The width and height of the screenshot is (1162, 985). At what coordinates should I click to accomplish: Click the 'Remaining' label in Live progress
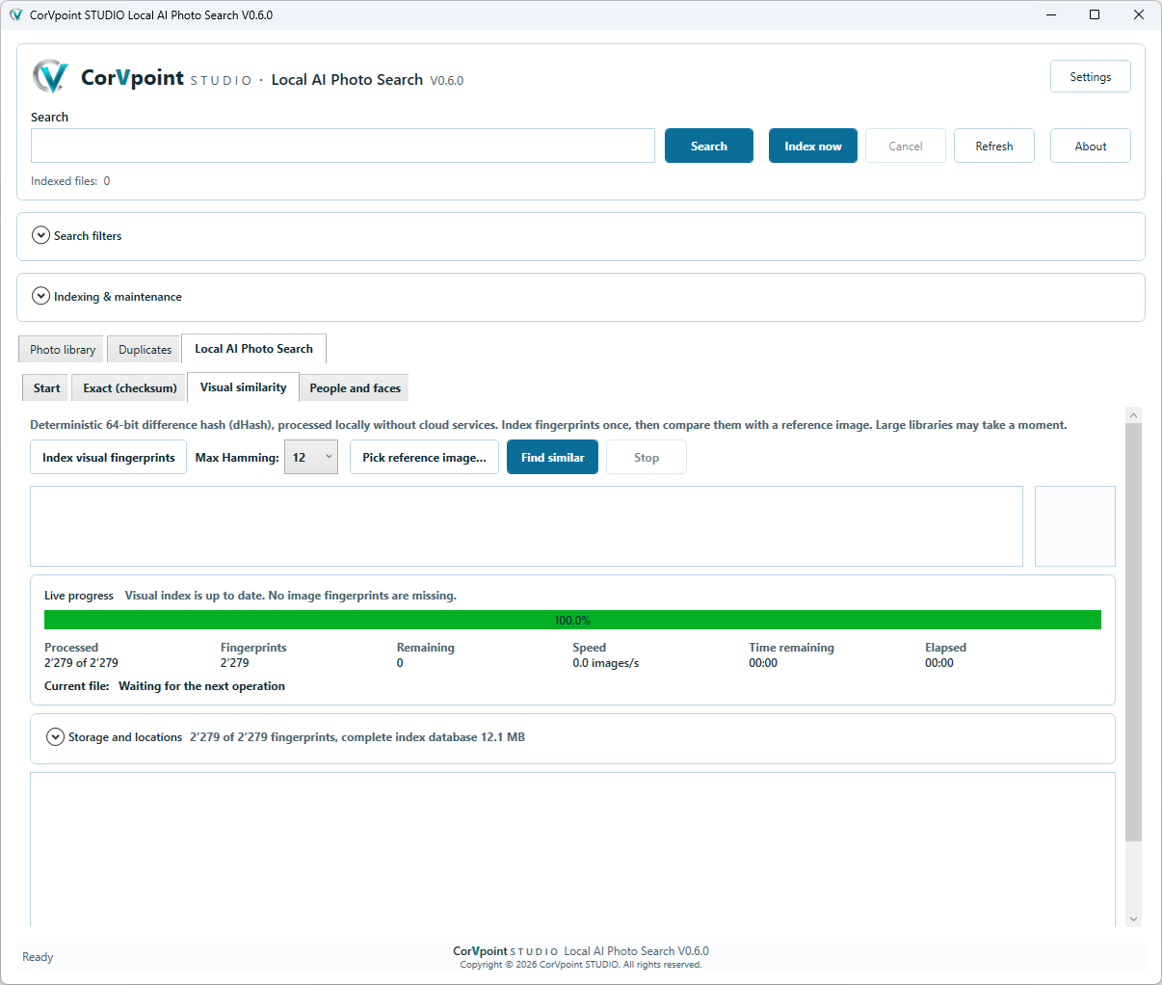(x=425, y=647)
